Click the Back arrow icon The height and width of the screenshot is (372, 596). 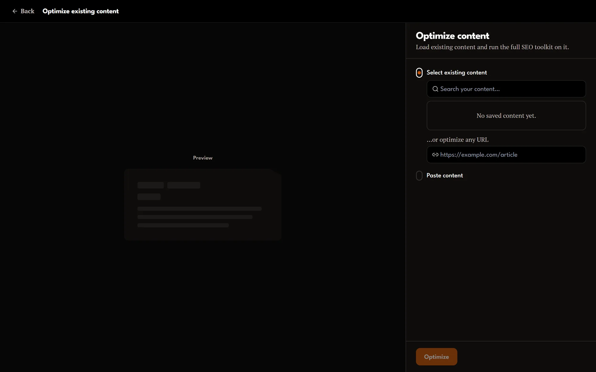point(15,11)
